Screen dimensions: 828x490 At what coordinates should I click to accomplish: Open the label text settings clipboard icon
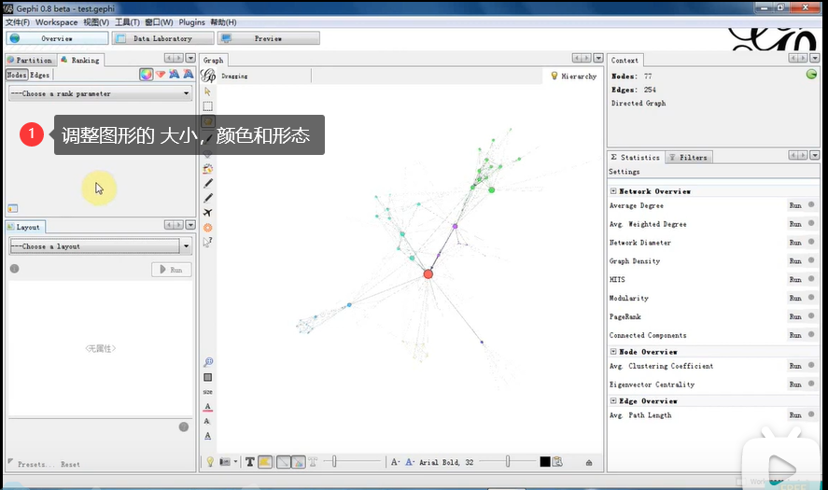pyautogui.click(x=557, y=461)
